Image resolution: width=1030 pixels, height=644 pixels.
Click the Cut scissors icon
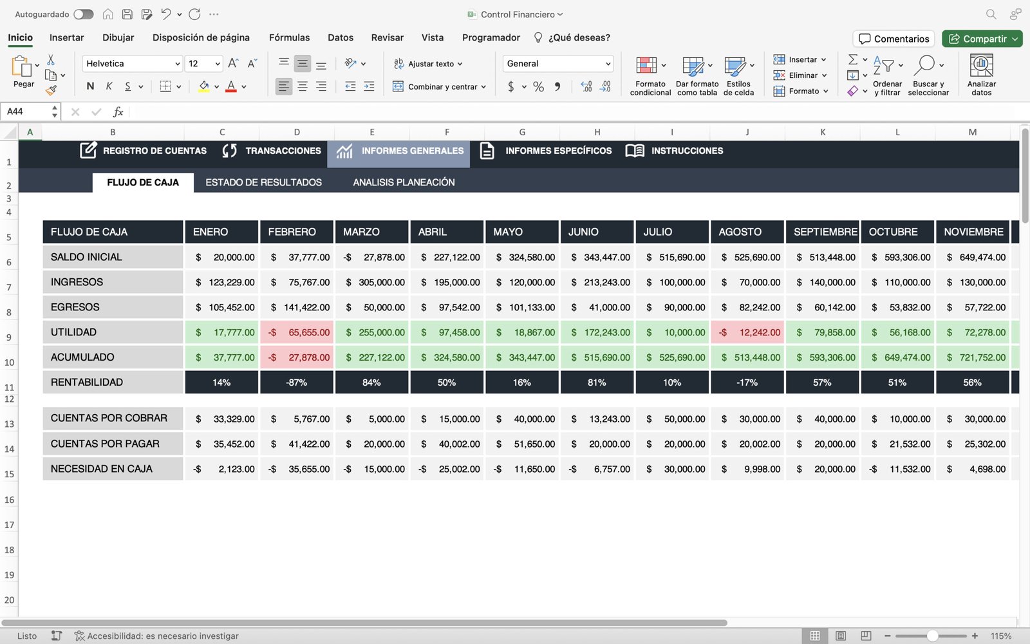point(51,60)
